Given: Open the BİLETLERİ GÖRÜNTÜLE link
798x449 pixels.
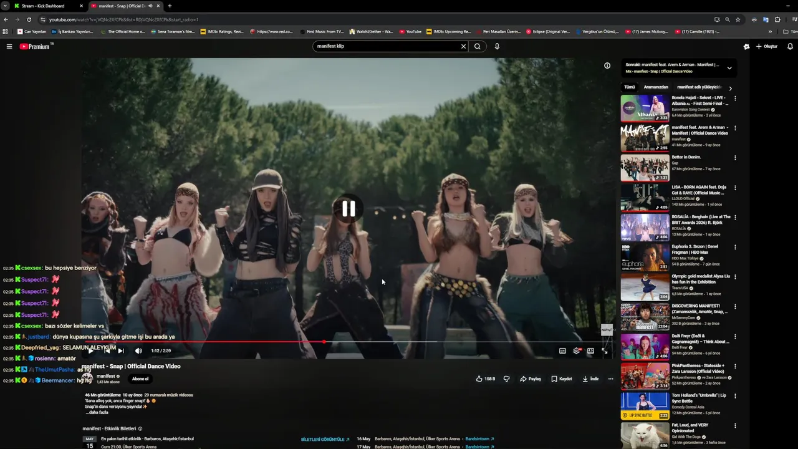Looking at the screenshot, I should 325,439.
